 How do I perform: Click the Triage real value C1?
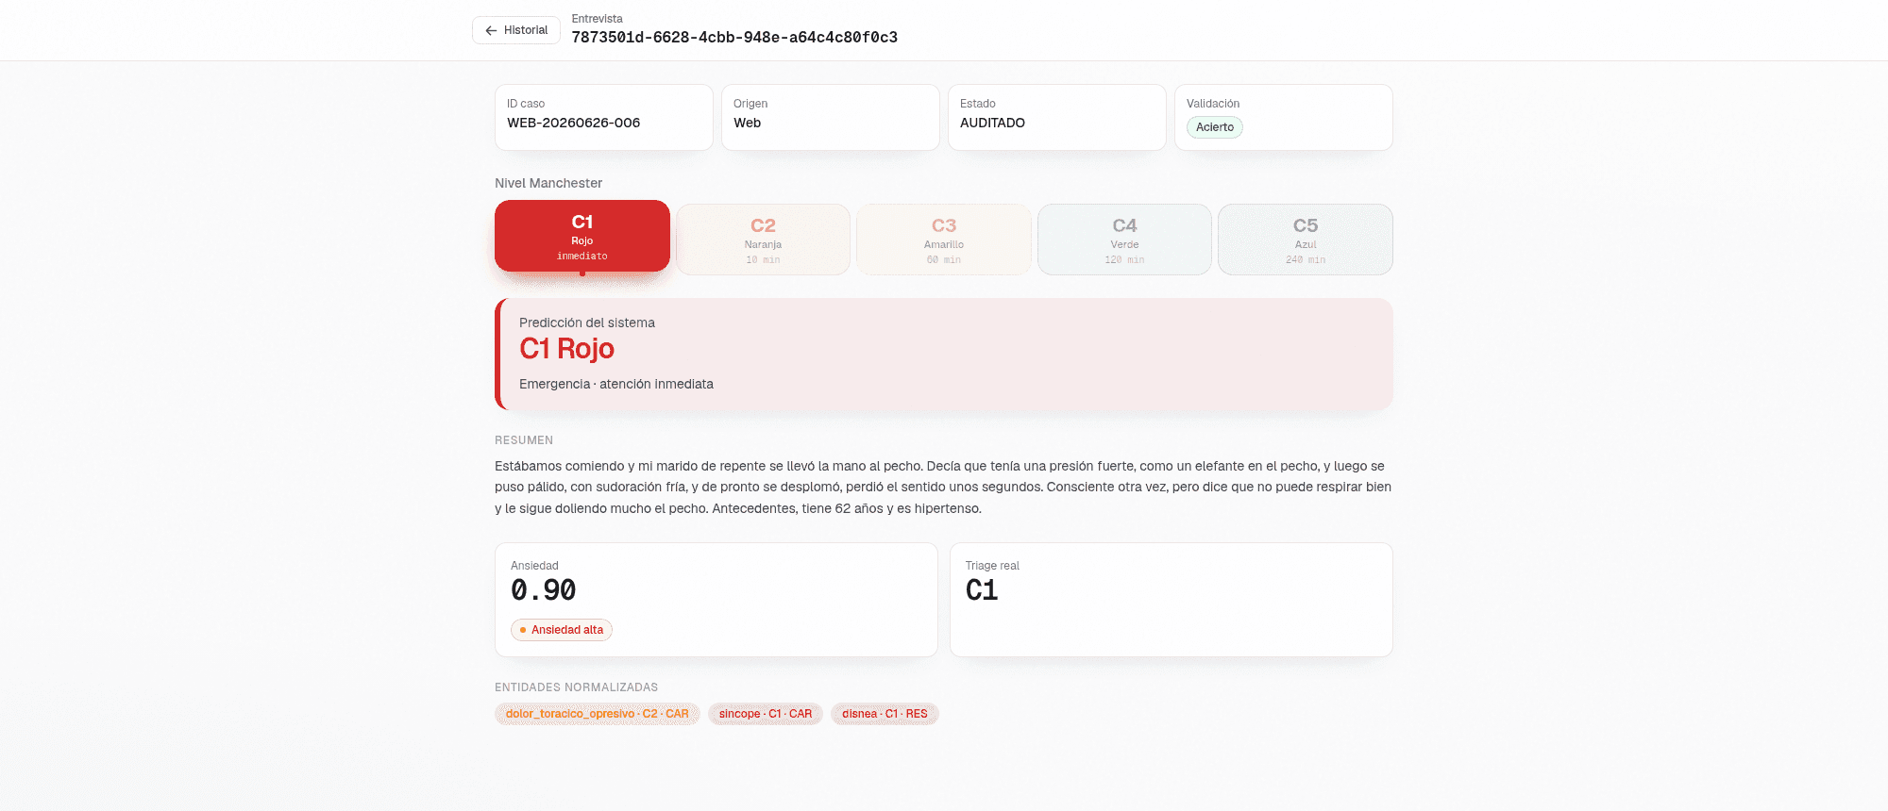click(982, 590)
